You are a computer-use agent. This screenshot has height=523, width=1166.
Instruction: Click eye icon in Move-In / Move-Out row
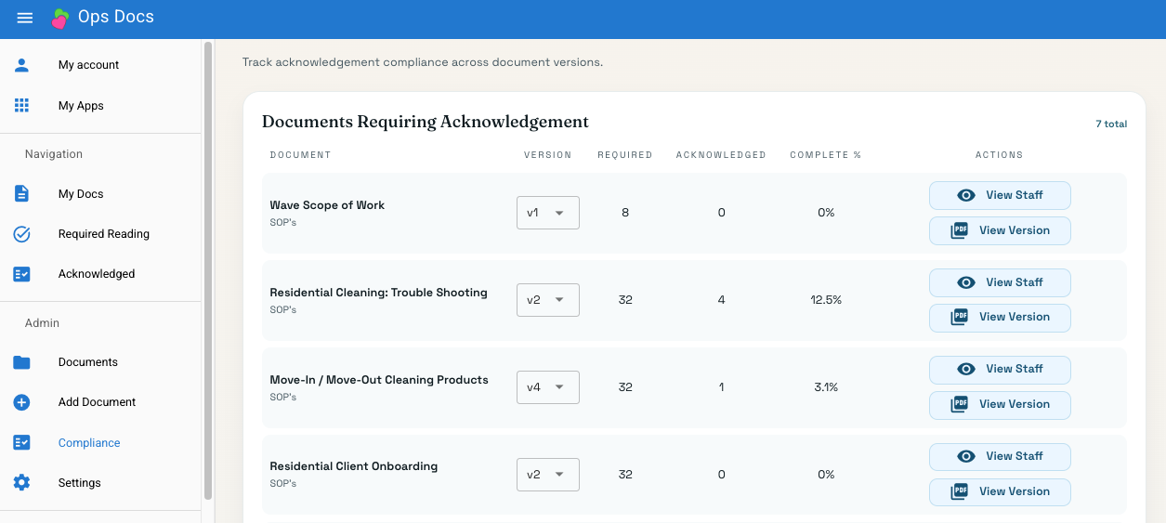(x=966, y=369)
